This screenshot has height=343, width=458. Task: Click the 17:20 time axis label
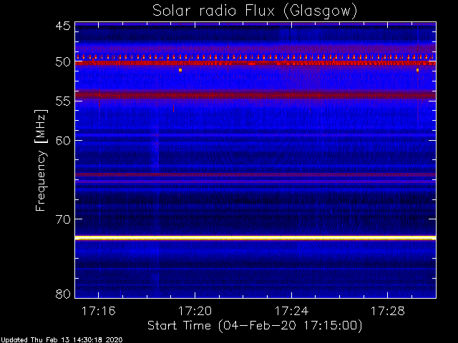[x=195, y=311]
